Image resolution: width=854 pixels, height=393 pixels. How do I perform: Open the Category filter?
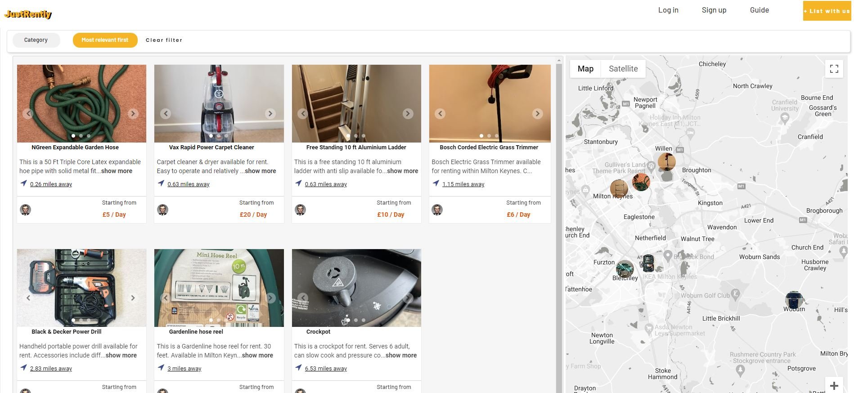[36, 40]
